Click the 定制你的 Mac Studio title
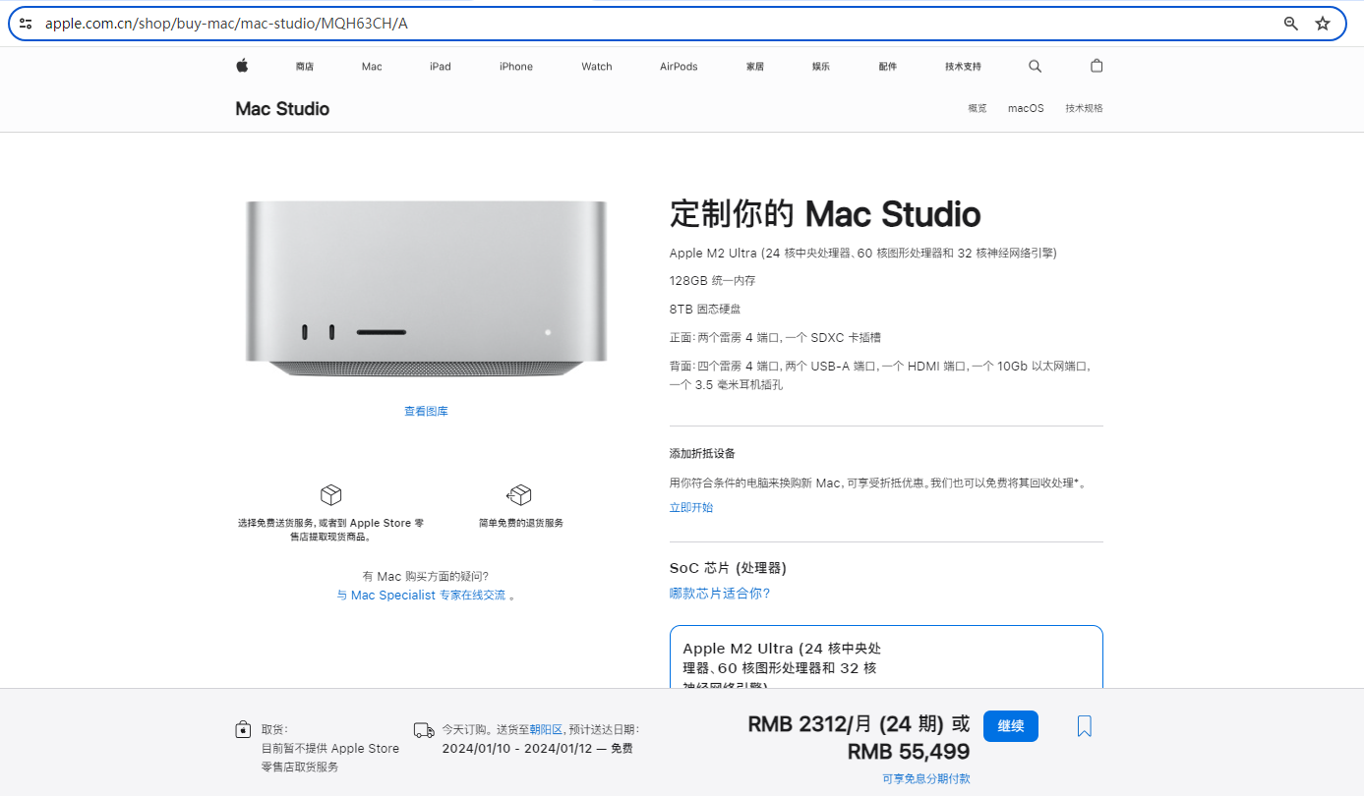The image size is (1364, 796). 825,214
